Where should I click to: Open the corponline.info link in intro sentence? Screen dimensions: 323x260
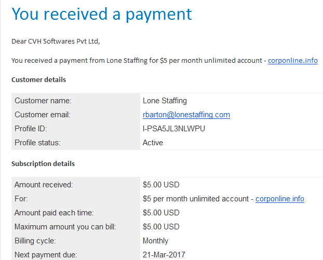[x=293, y=61]
